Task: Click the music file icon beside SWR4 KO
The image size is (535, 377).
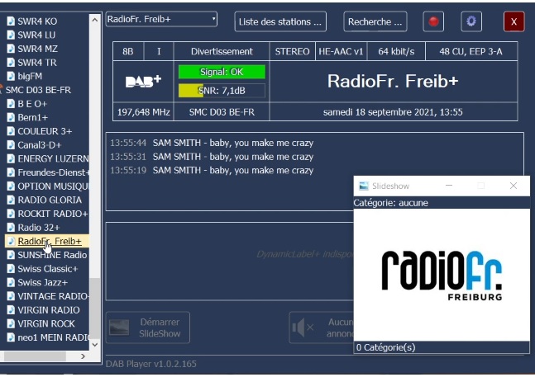Action: point(11,21)
